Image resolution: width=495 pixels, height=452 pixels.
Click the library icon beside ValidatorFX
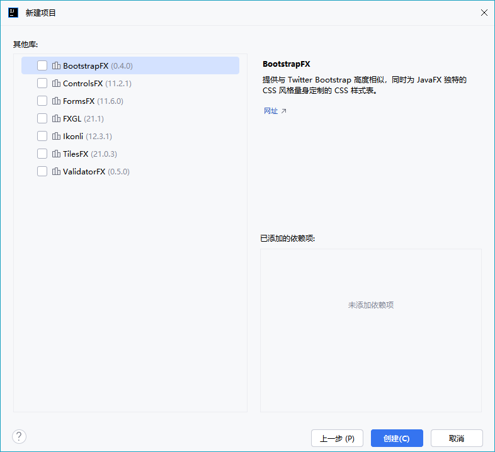(x=56, y=171)
